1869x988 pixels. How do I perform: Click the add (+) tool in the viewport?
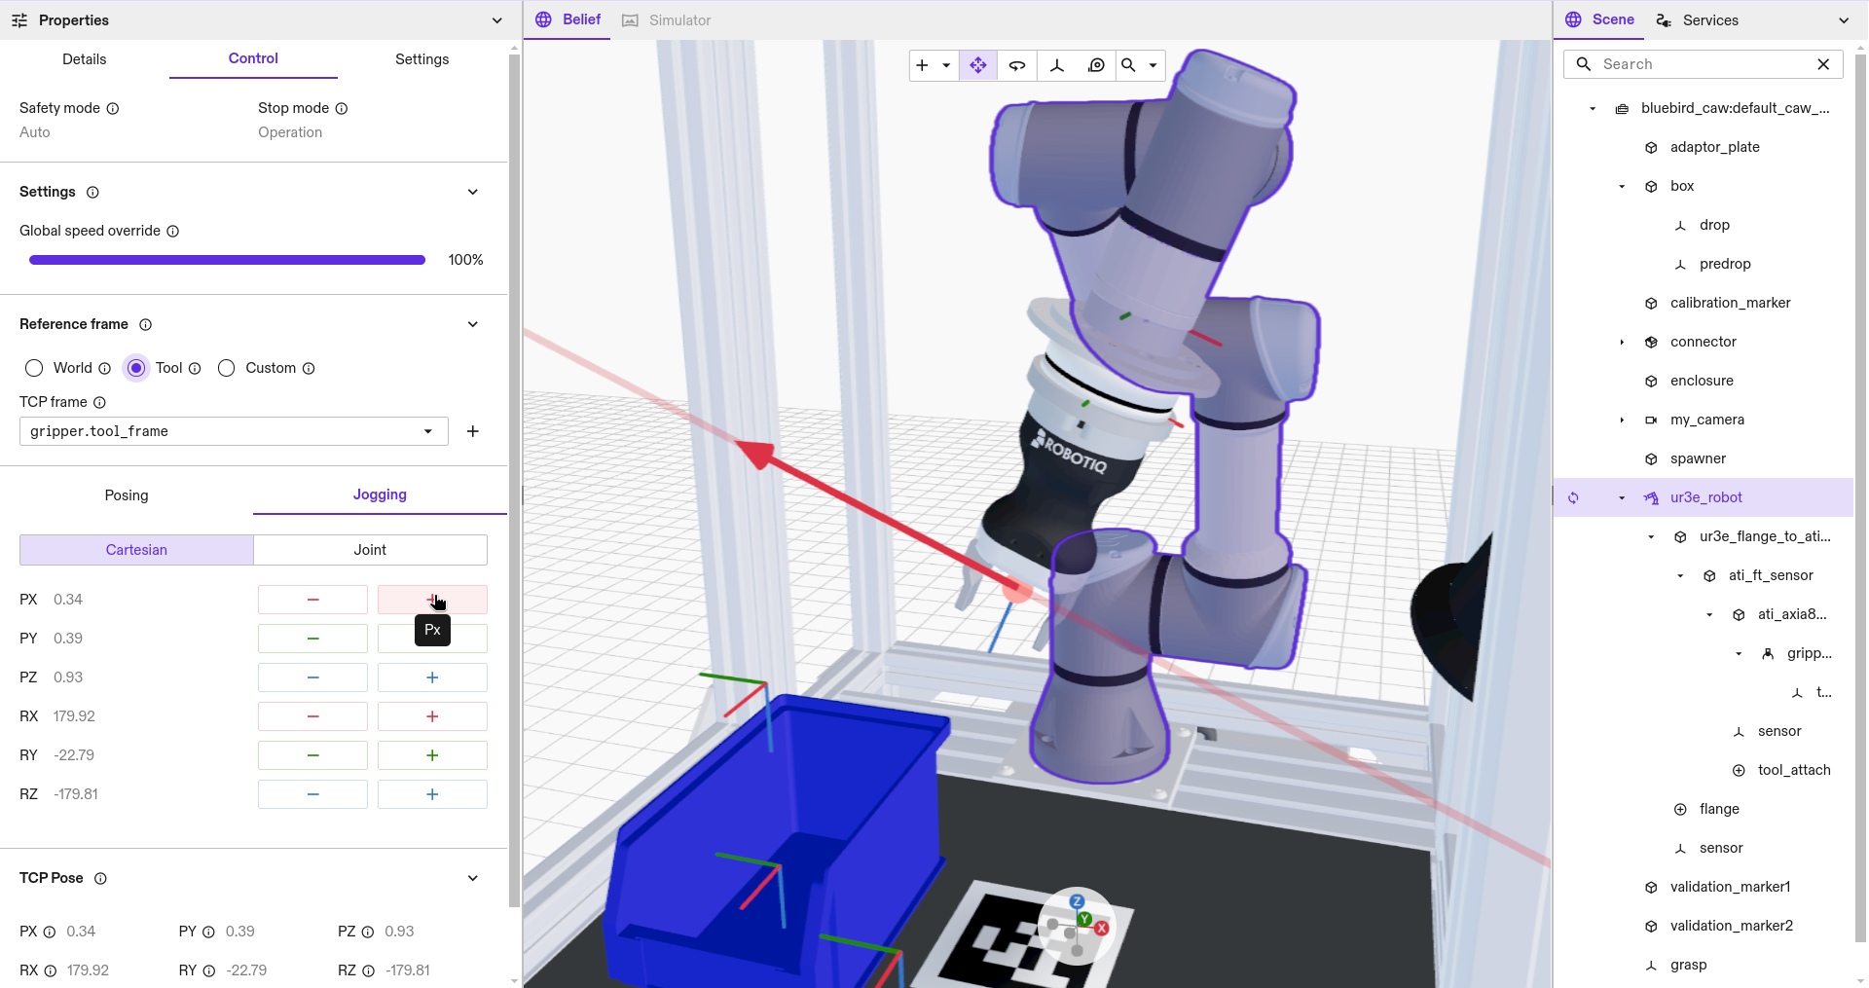921,65
